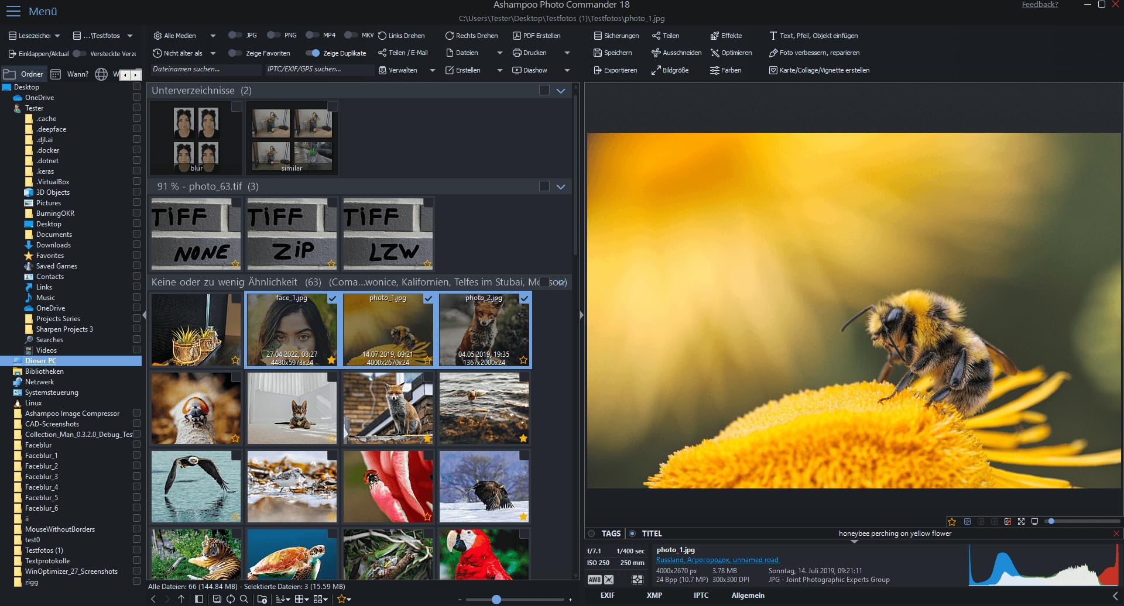Click the magnifier search icon in bottom toolbar
Viewport: 1124px width, 606px height.
tap(244, 599)
